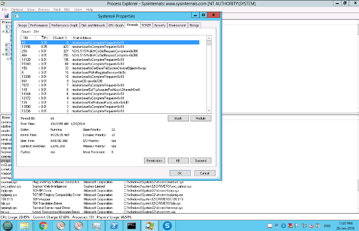Open the ENG language indicator
359x231 pixels.
pyautogui.click(x=327, y=226)
